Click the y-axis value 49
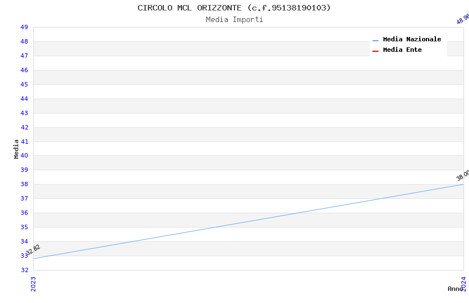Screen dimensions: 469x303 coord(24,27)
